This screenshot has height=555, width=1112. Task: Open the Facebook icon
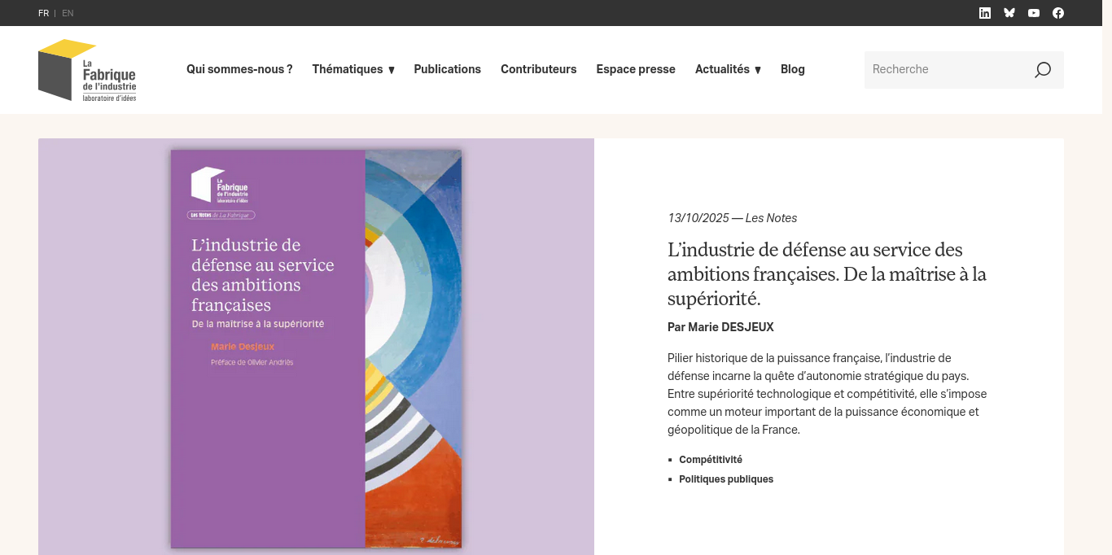1058,12
